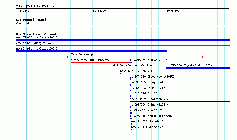Open the nsv4444301 (GenomeinaBottle) label
Screen dimensions: 237x140
click(131, 65)
